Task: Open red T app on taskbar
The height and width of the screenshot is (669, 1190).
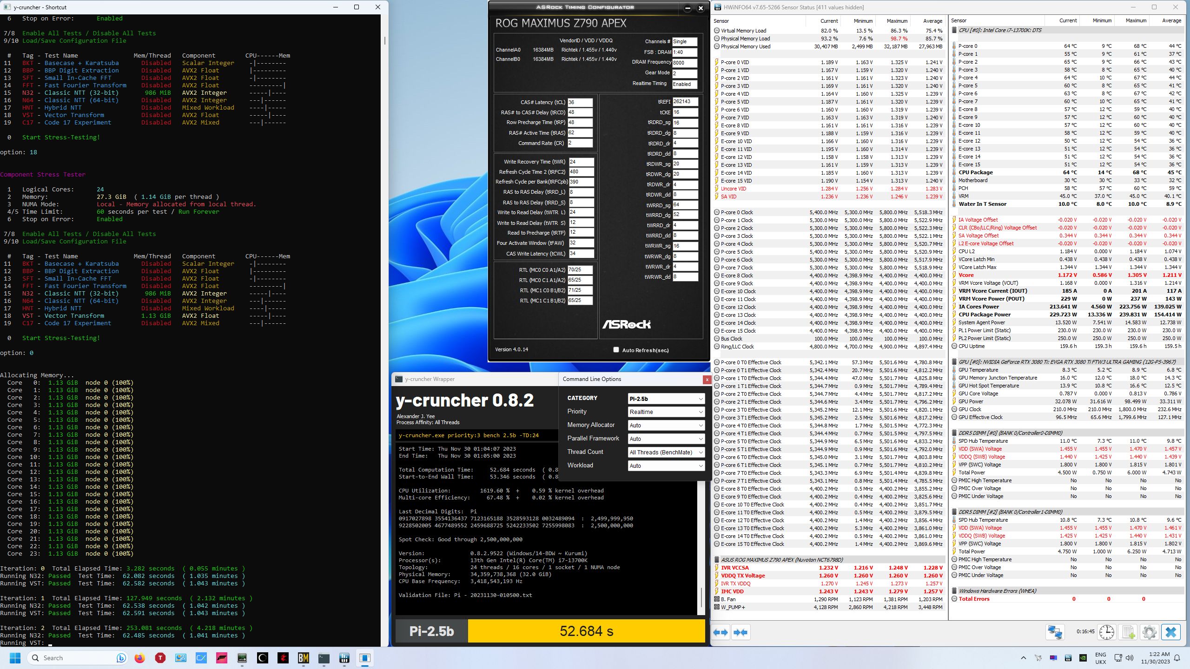Action: click(160, 658)
